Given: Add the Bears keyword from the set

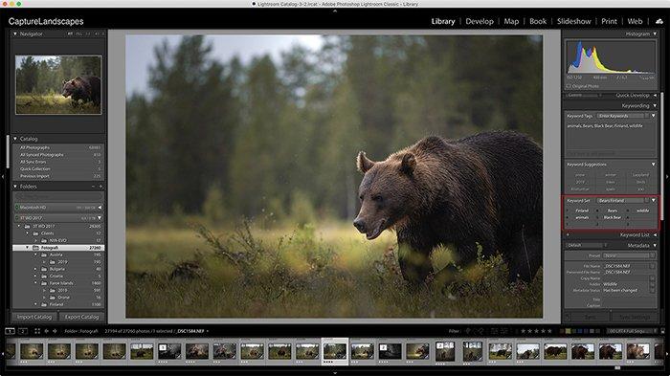Looking at the screenshot, I should (613, 210).
